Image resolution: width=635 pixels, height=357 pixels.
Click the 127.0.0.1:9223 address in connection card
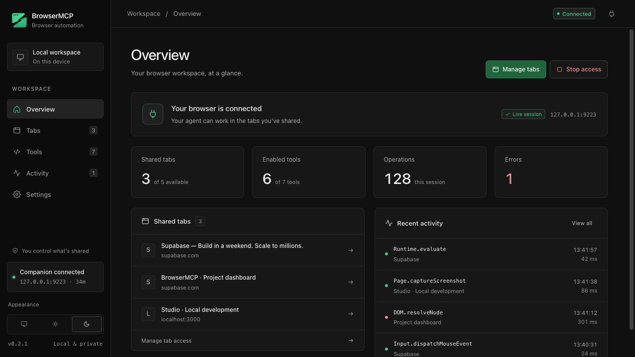click(x=573, y=115)
